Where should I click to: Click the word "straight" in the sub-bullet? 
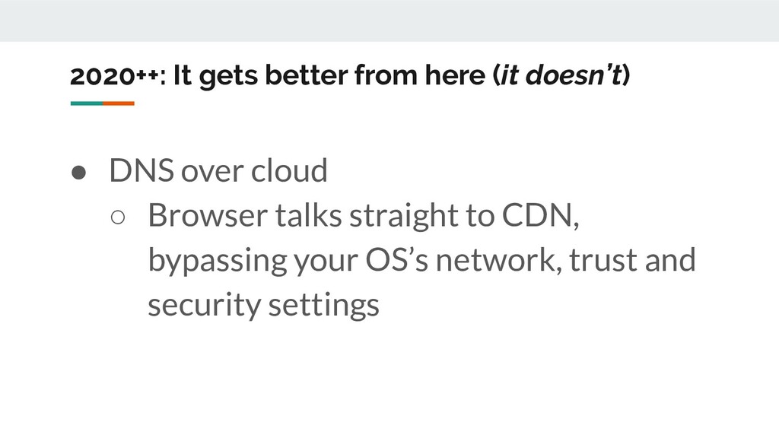click(x=403, y=217)
